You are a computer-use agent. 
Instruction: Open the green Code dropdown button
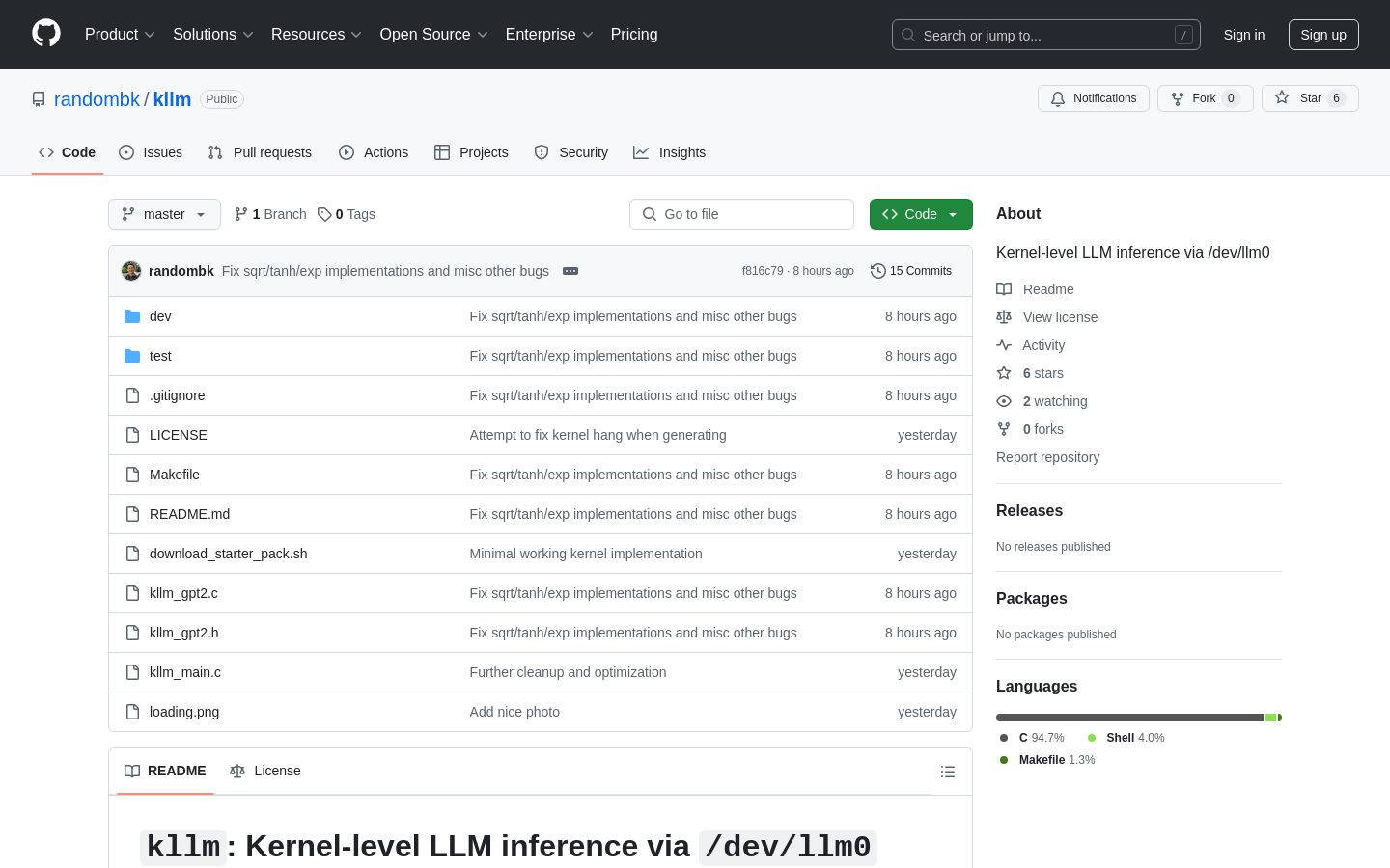921,214
